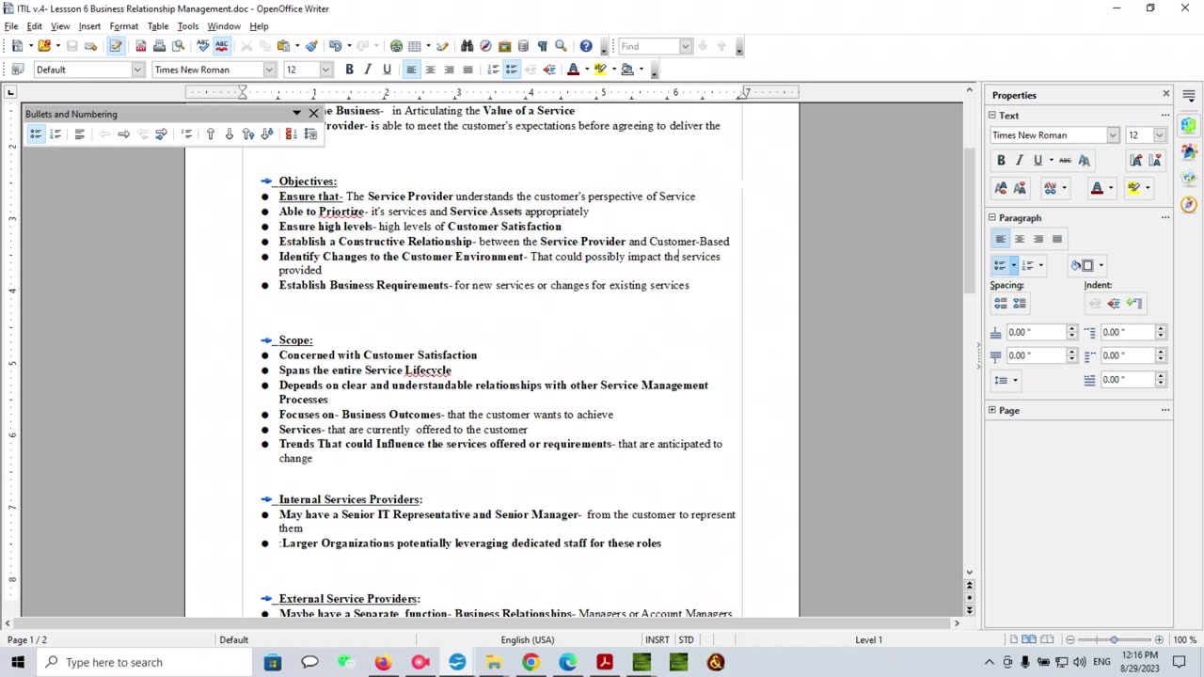
Task: Open the File menu
Action: [x=11, y=26]
